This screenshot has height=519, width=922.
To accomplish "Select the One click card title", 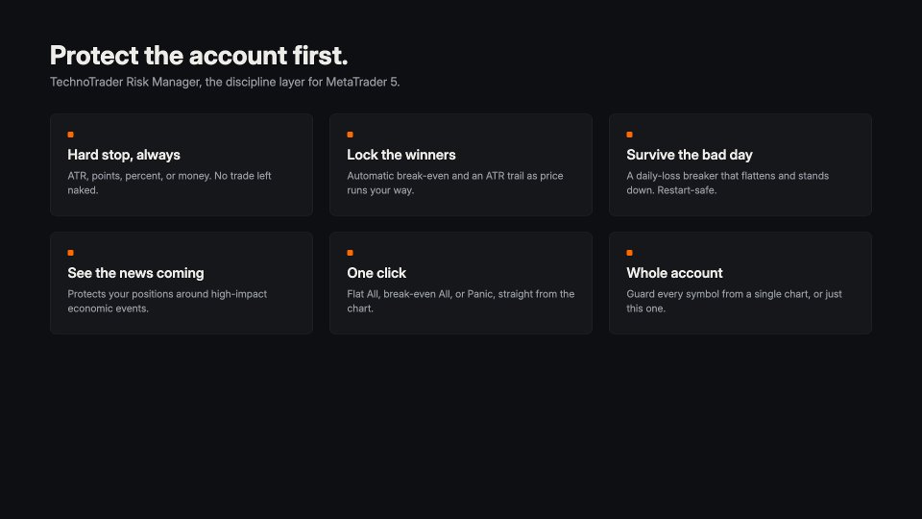I will 376,273.
